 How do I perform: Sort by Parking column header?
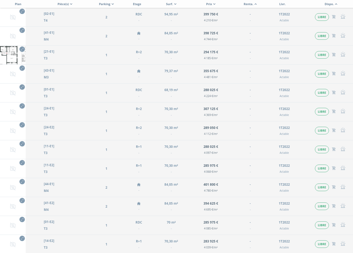(106, 4)
